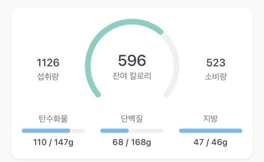Screen dimensions: 264x162
Task: Click the white card's empty top-left corner
Action: pos(25,21)
